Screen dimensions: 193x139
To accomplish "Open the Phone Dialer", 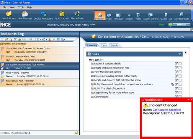I will [77, 15].
